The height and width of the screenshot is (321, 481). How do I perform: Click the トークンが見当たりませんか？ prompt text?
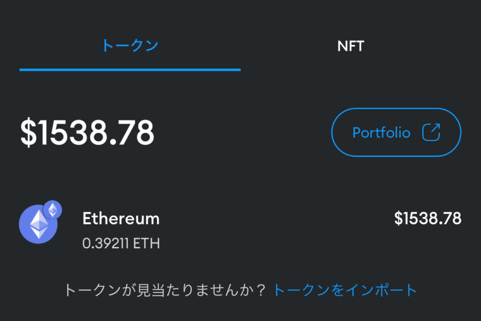tap(160, 290)
